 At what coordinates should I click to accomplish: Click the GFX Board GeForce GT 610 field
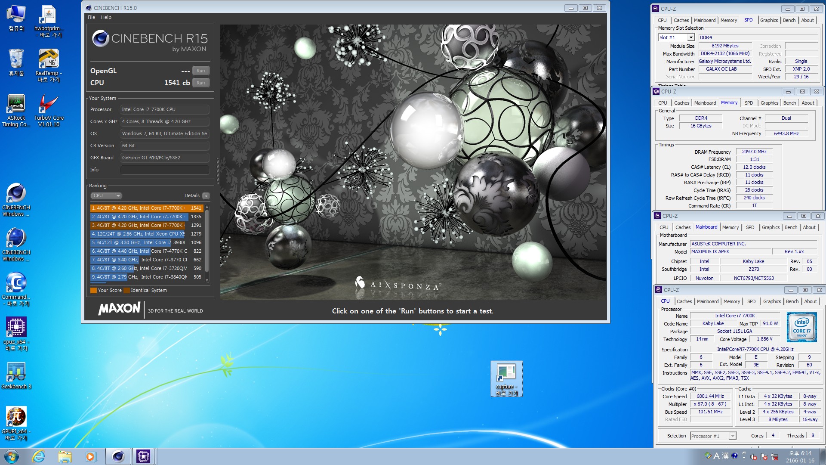164,158
